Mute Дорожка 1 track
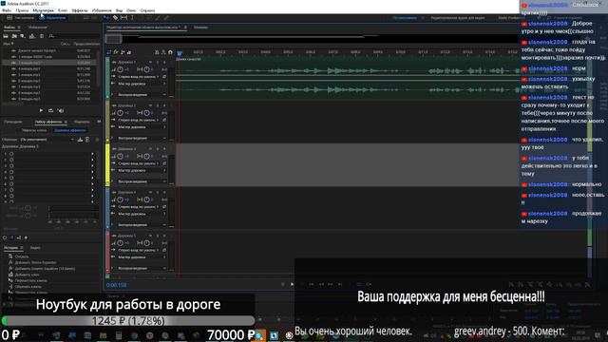 (x=150, y=62)
